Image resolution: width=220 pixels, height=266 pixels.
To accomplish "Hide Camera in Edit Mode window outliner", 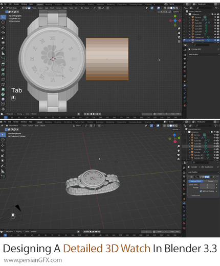I will coord(215,17).
